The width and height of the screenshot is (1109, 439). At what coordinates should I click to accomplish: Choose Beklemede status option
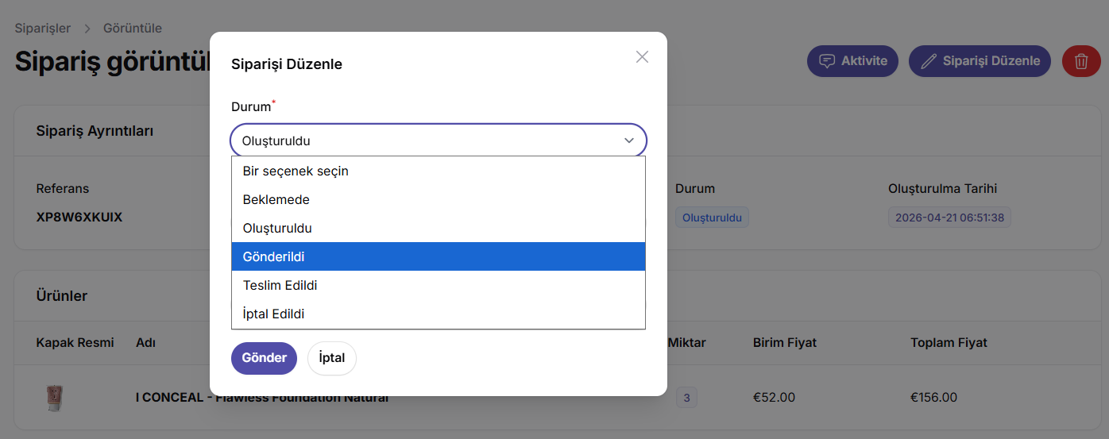point(439,199)
